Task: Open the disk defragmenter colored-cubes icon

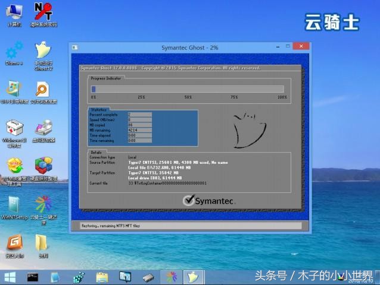Action: pos(43,169)
